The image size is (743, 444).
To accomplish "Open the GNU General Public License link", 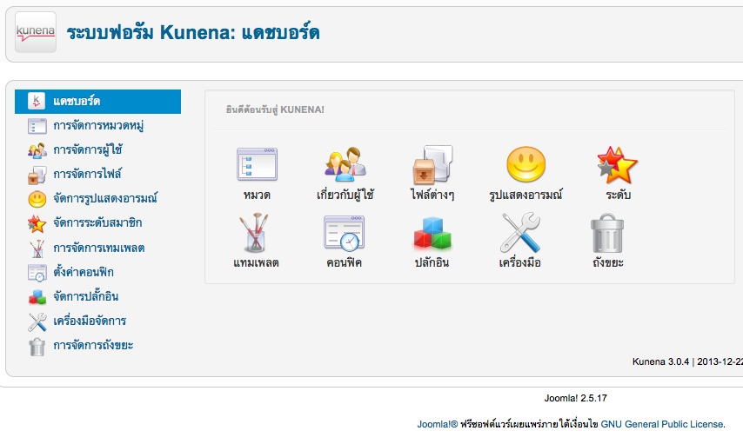I will pyautogui.click(x=661, y=424).
